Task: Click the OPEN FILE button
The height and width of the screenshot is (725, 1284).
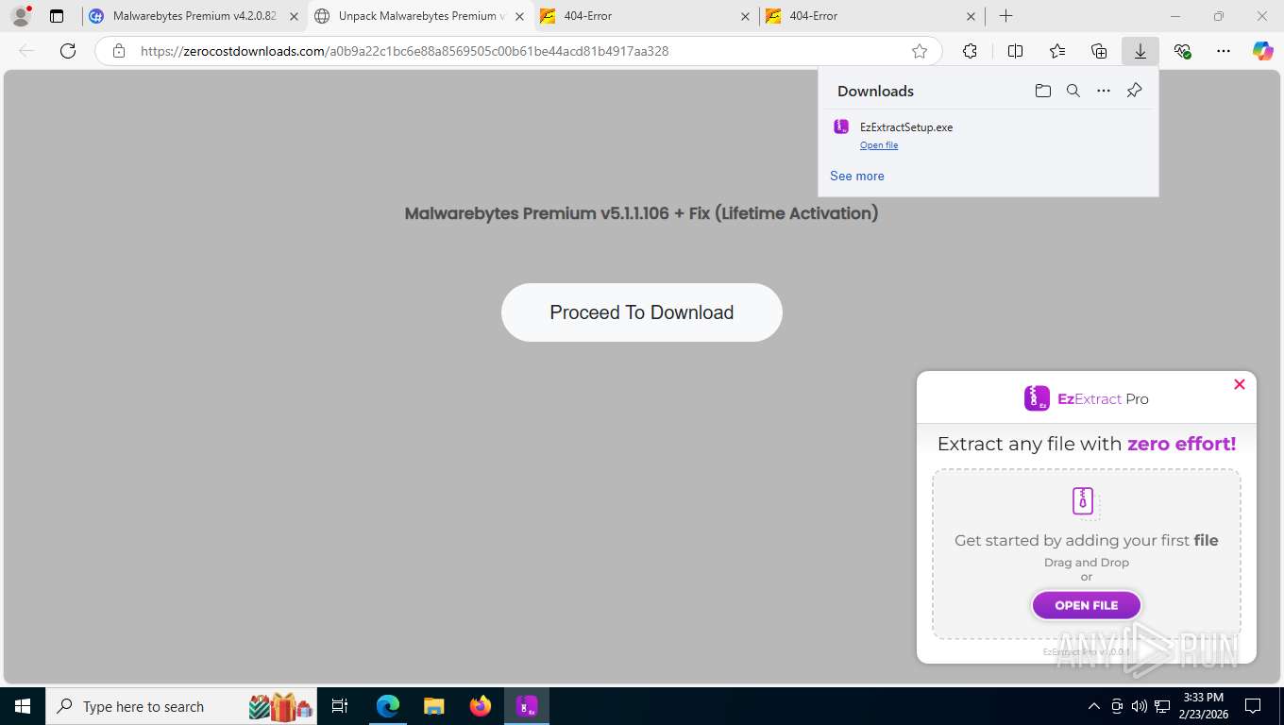Action: pos(1087,605)
